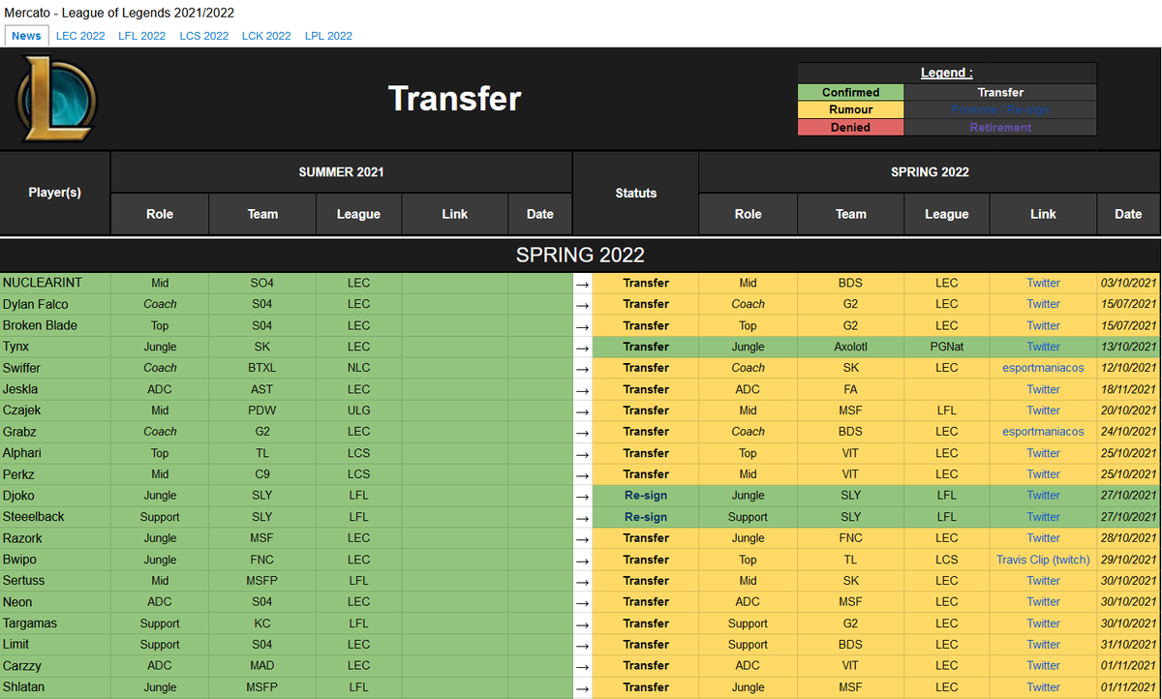Select the MAD team cell
The width and height of the screenshot is (1162, 699).
pos(262,666)
